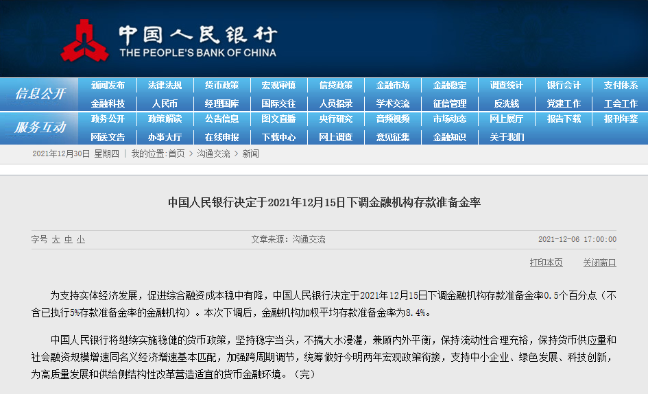Open the 支付体系 menu item
Image resolution: width=648 pixels, height=394 pixels.
pos(621,86)
